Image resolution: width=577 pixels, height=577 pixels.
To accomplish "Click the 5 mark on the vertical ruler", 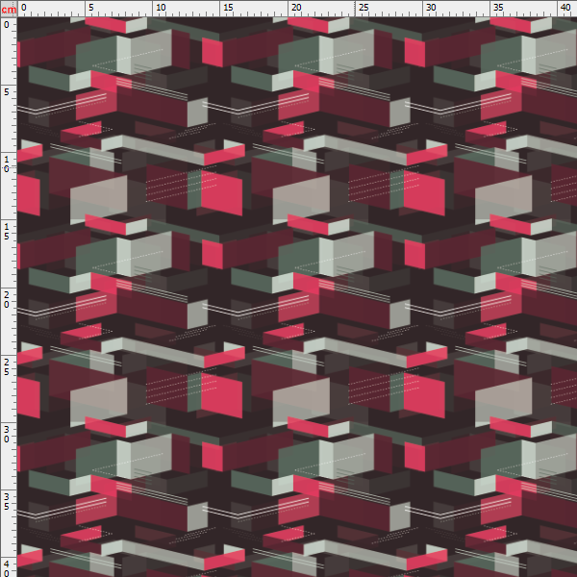I will point(7,92).
